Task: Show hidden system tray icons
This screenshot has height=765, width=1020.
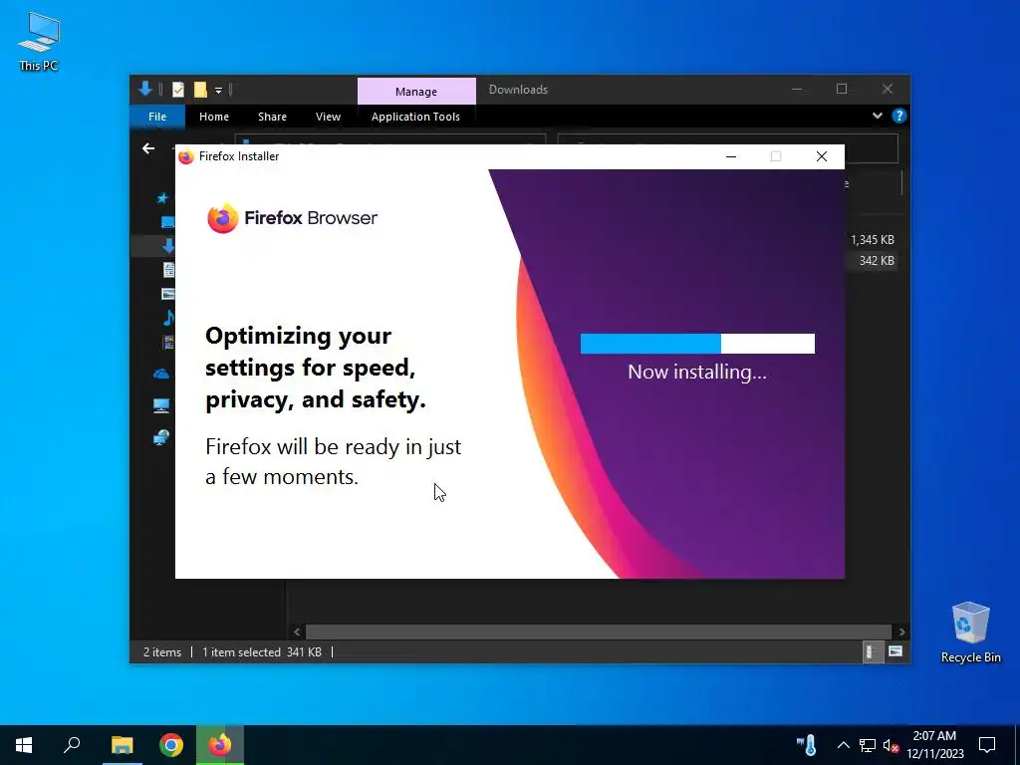Action: [x=843, y=745]
